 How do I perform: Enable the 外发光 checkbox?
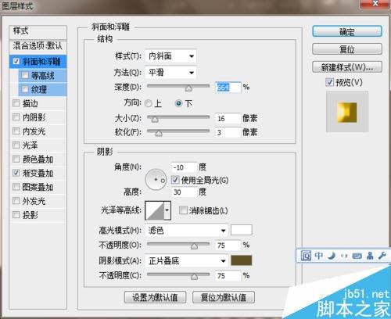click(16, 201)
